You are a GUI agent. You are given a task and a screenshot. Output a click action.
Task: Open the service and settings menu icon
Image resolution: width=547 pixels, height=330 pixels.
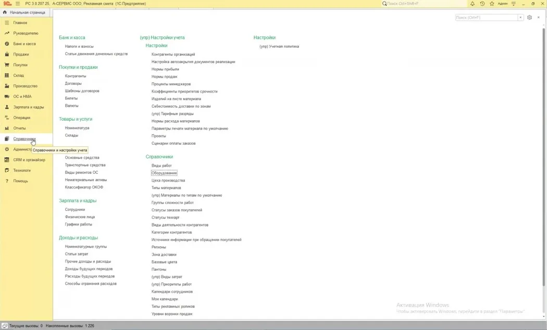(514, 4)
